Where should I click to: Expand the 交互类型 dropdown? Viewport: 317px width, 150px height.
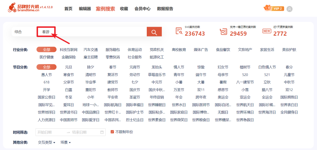pyautogui.click(x=46, y=142)
